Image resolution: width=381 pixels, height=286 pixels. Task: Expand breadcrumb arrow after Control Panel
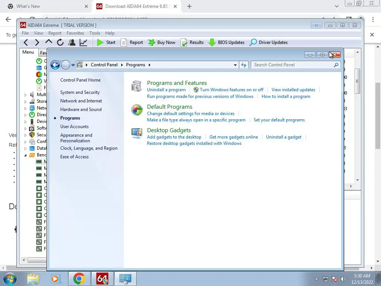click(122, 65)
